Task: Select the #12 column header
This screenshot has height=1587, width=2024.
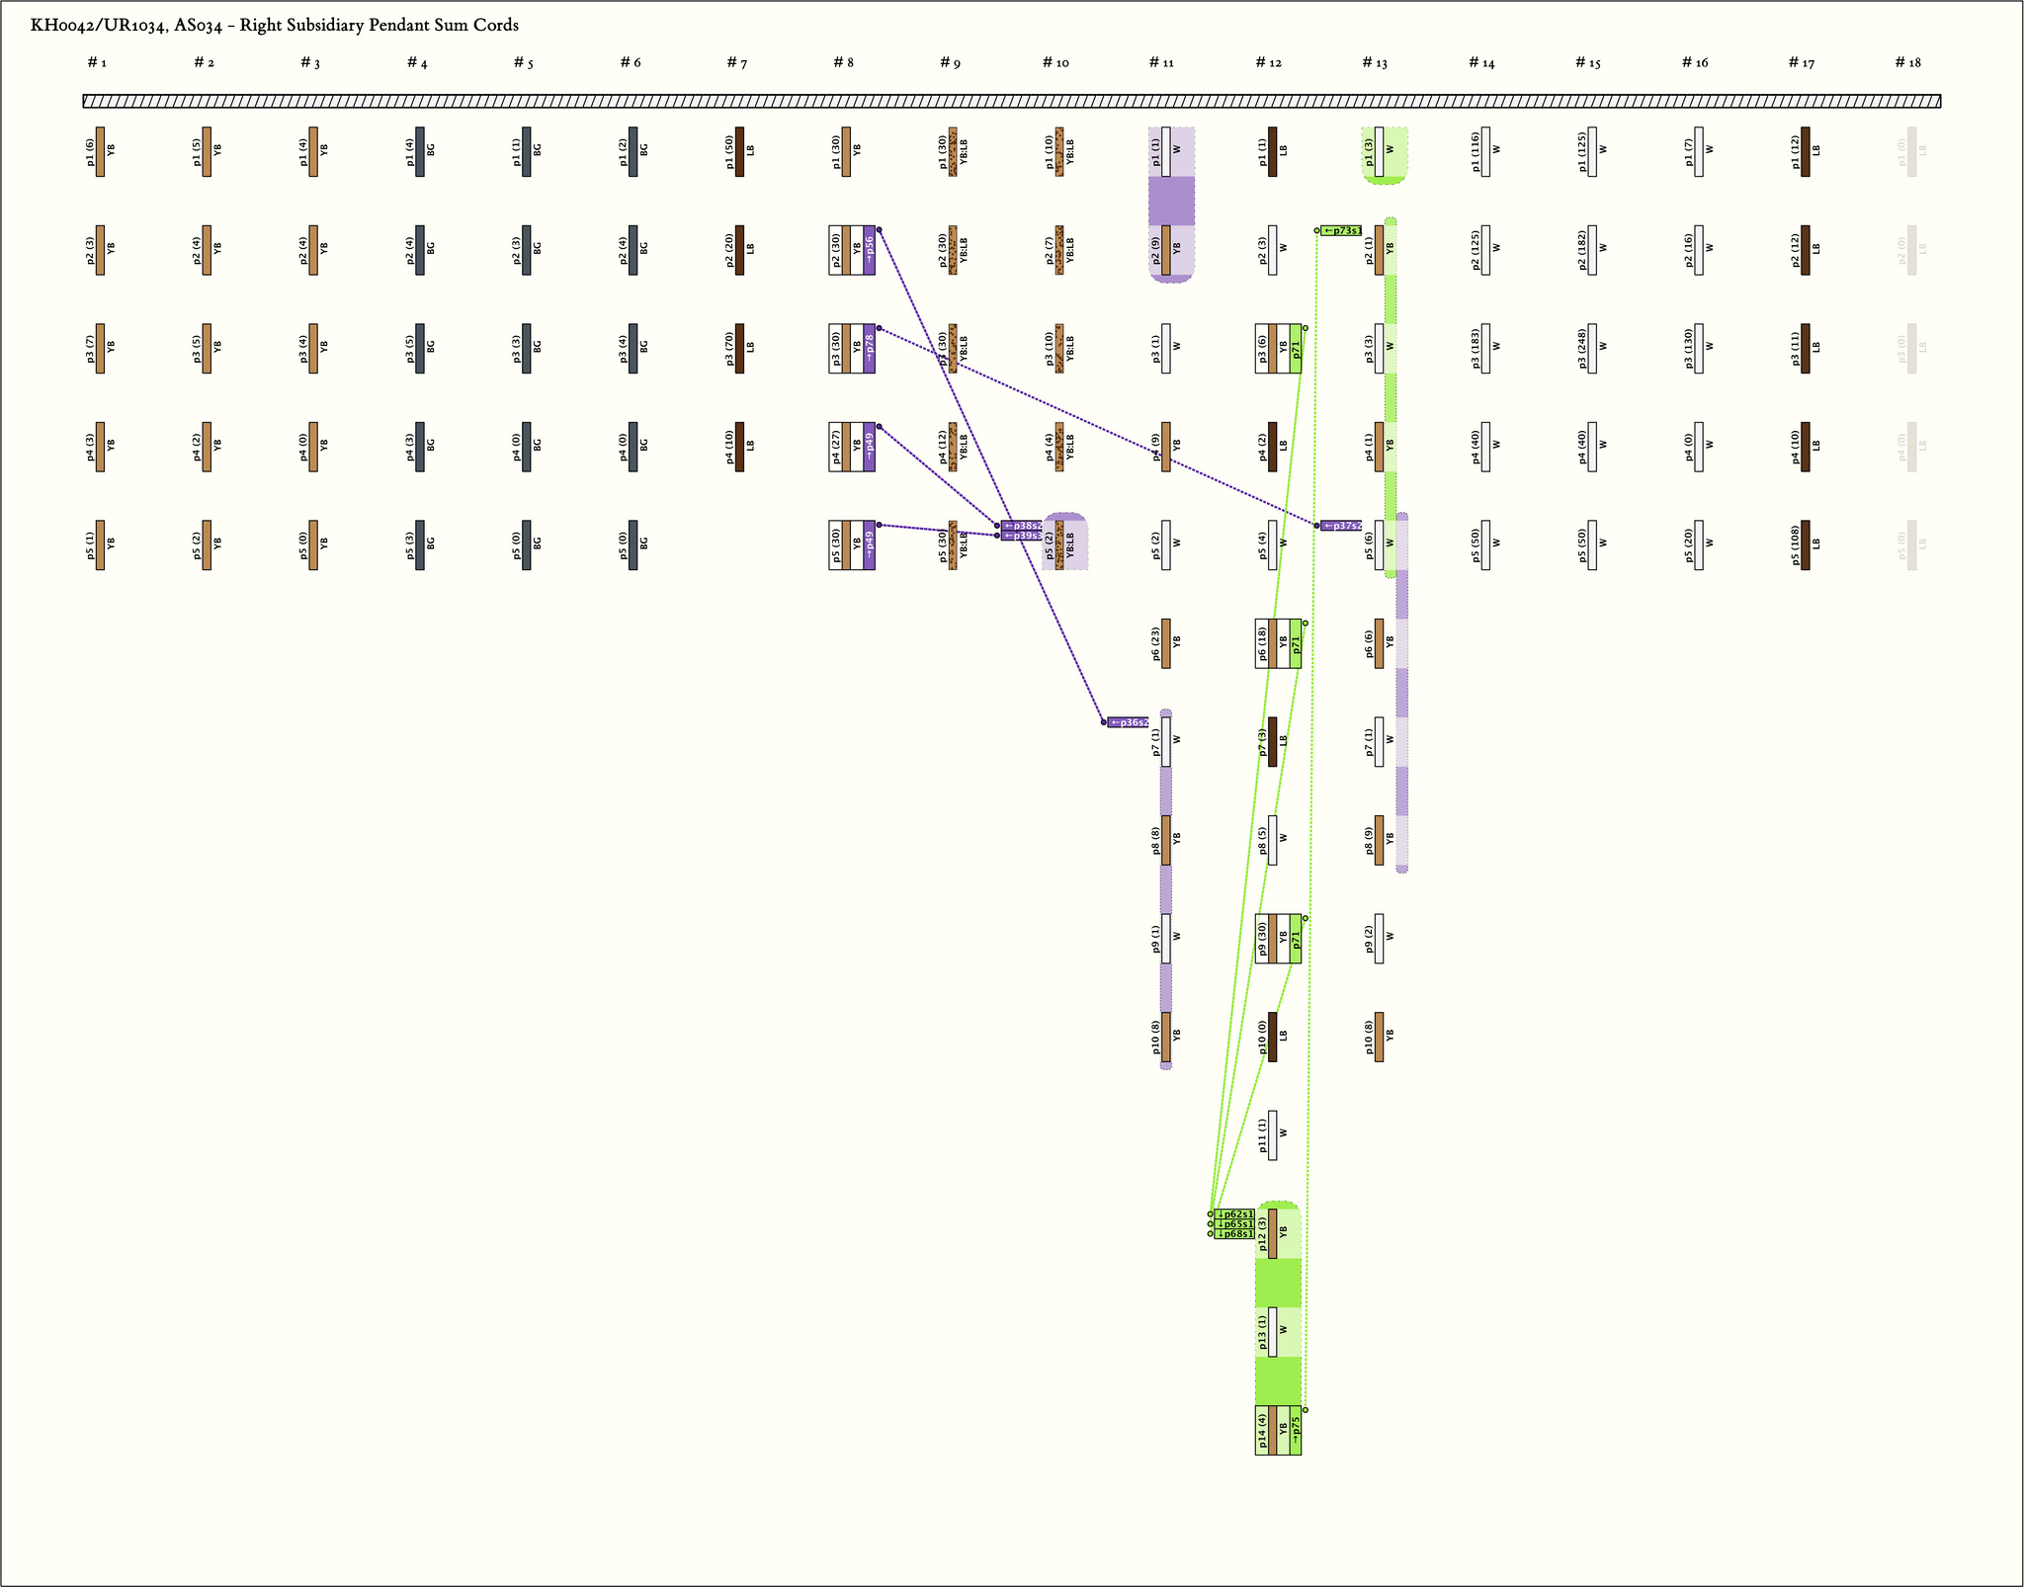Action: coord(1268,63)
